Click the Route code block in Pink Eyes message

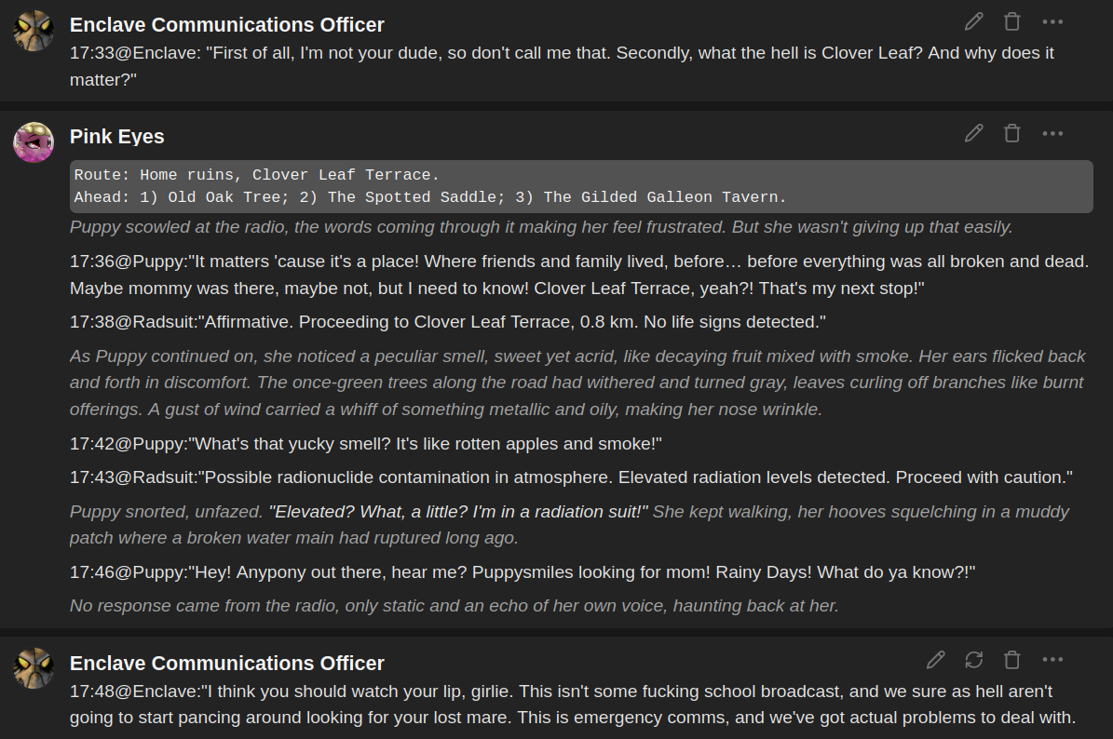click(581, 186)
